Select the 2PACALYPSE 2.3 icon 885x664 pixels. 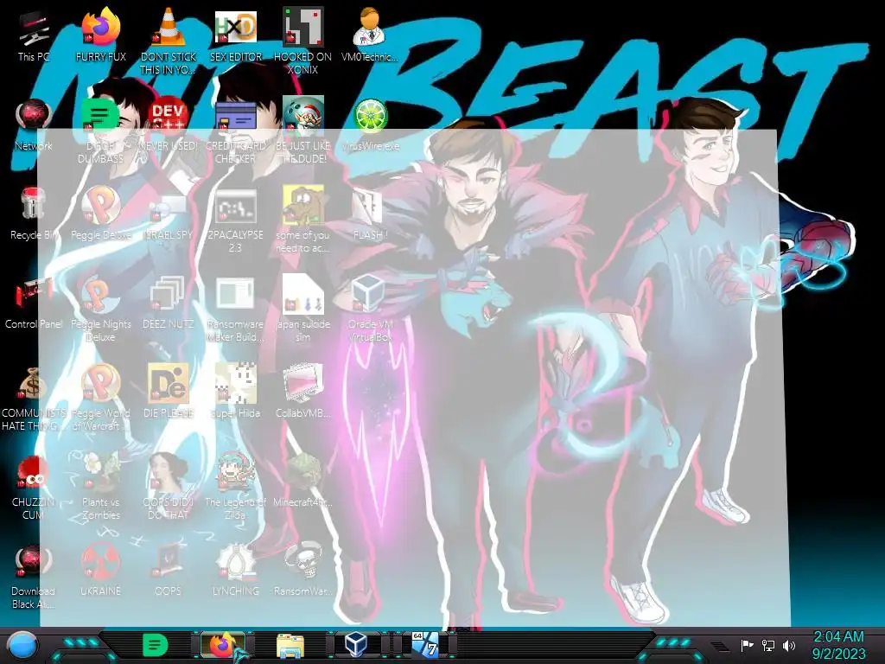tap(235, 220)
